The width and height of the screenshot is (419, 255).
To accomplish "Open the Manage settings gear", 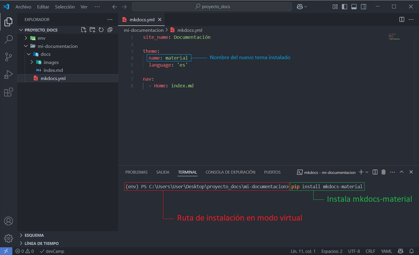I will pos(8,238).
